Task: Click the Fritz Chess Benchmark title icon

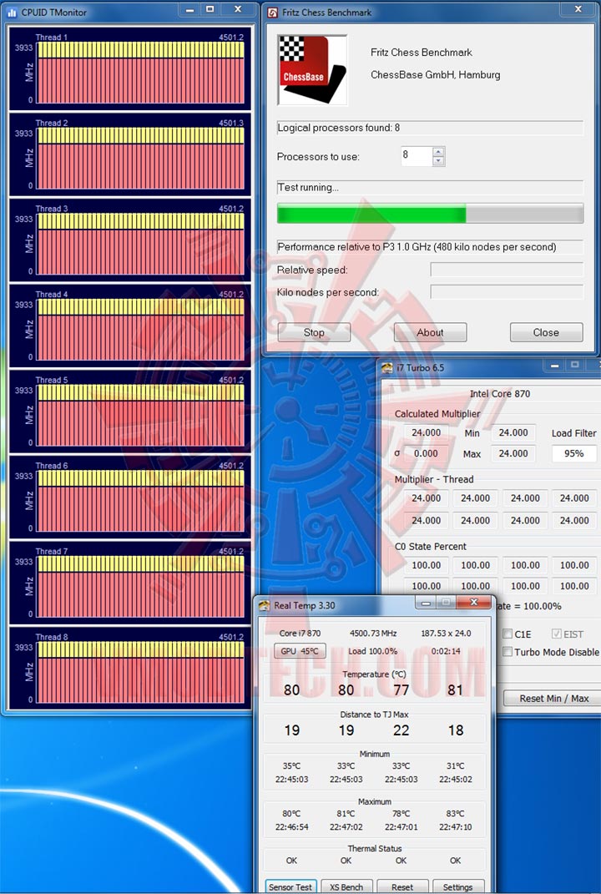Action: [273, 12]
